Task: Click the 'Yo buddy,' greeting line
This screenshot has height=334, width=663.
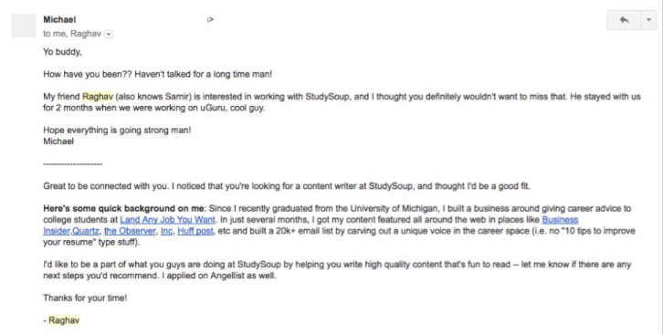Action: 62,52
